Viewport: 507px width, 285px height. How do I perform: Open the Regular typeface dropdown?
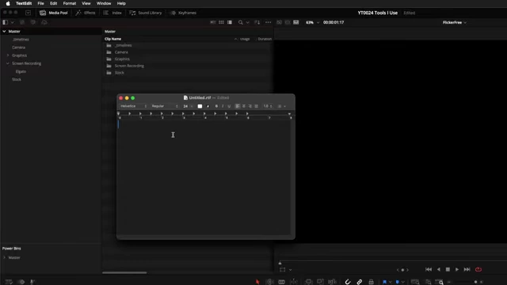(165, 106)
